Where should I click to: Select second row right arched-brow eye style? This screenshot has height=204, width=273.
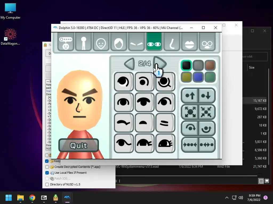pyautogui.click(x=165, y=102)
